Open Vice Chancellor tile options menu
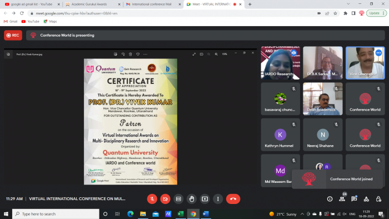 378,53
